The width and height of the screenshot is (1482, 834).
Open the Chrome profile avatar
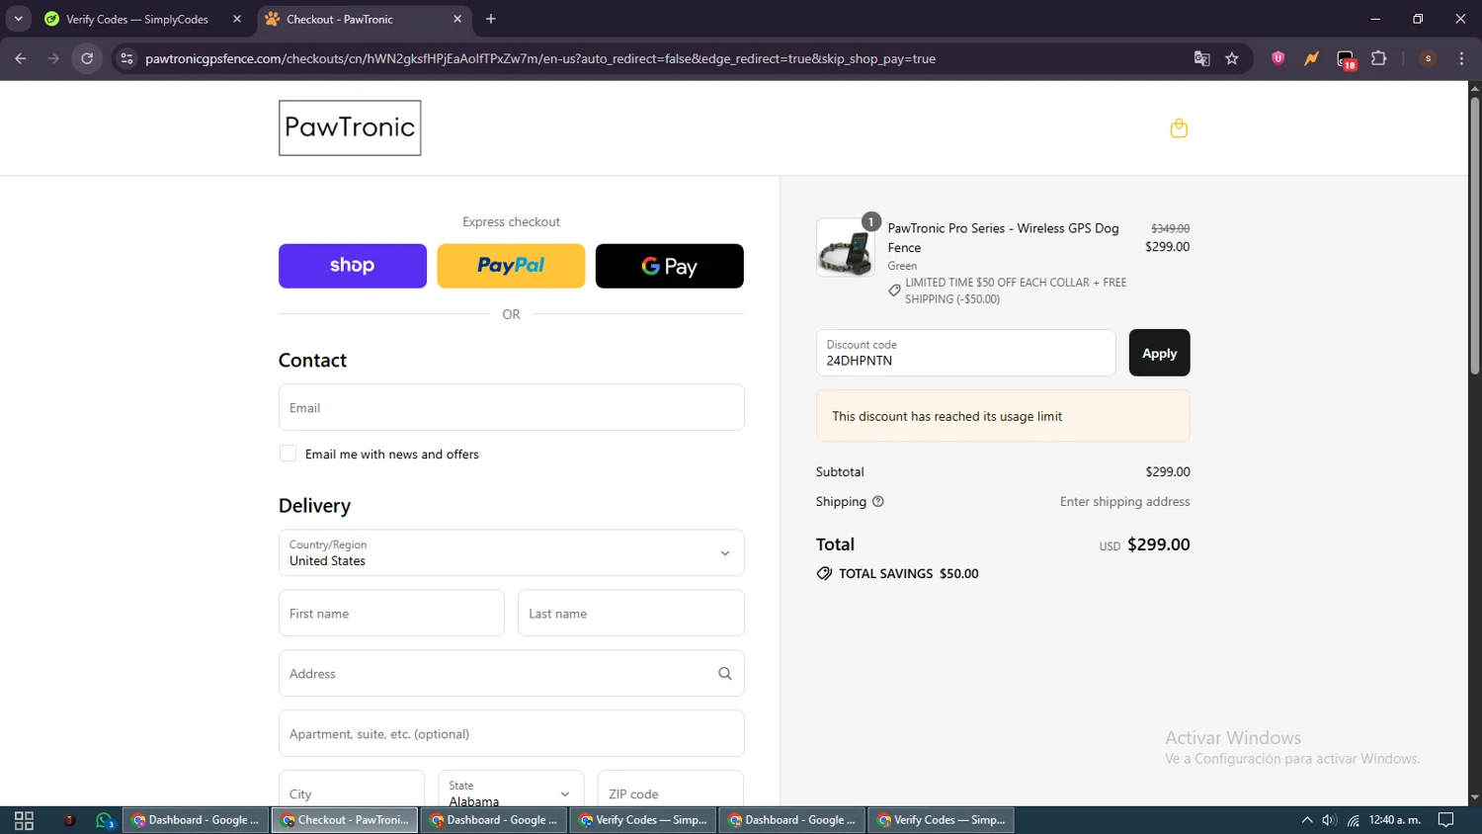[x=1428, y=58]
